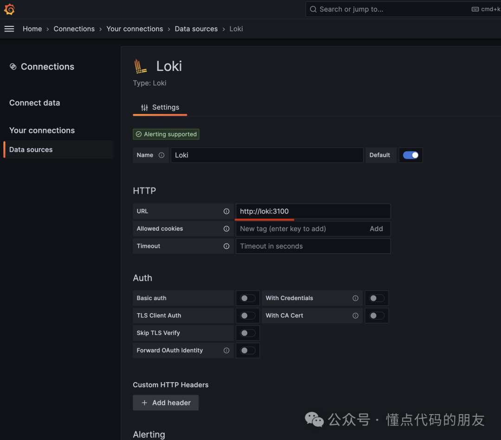The height and width of the screenshot is (440, 501).
Task: Click the Timeout in seconds field
Action: point(313,246)
